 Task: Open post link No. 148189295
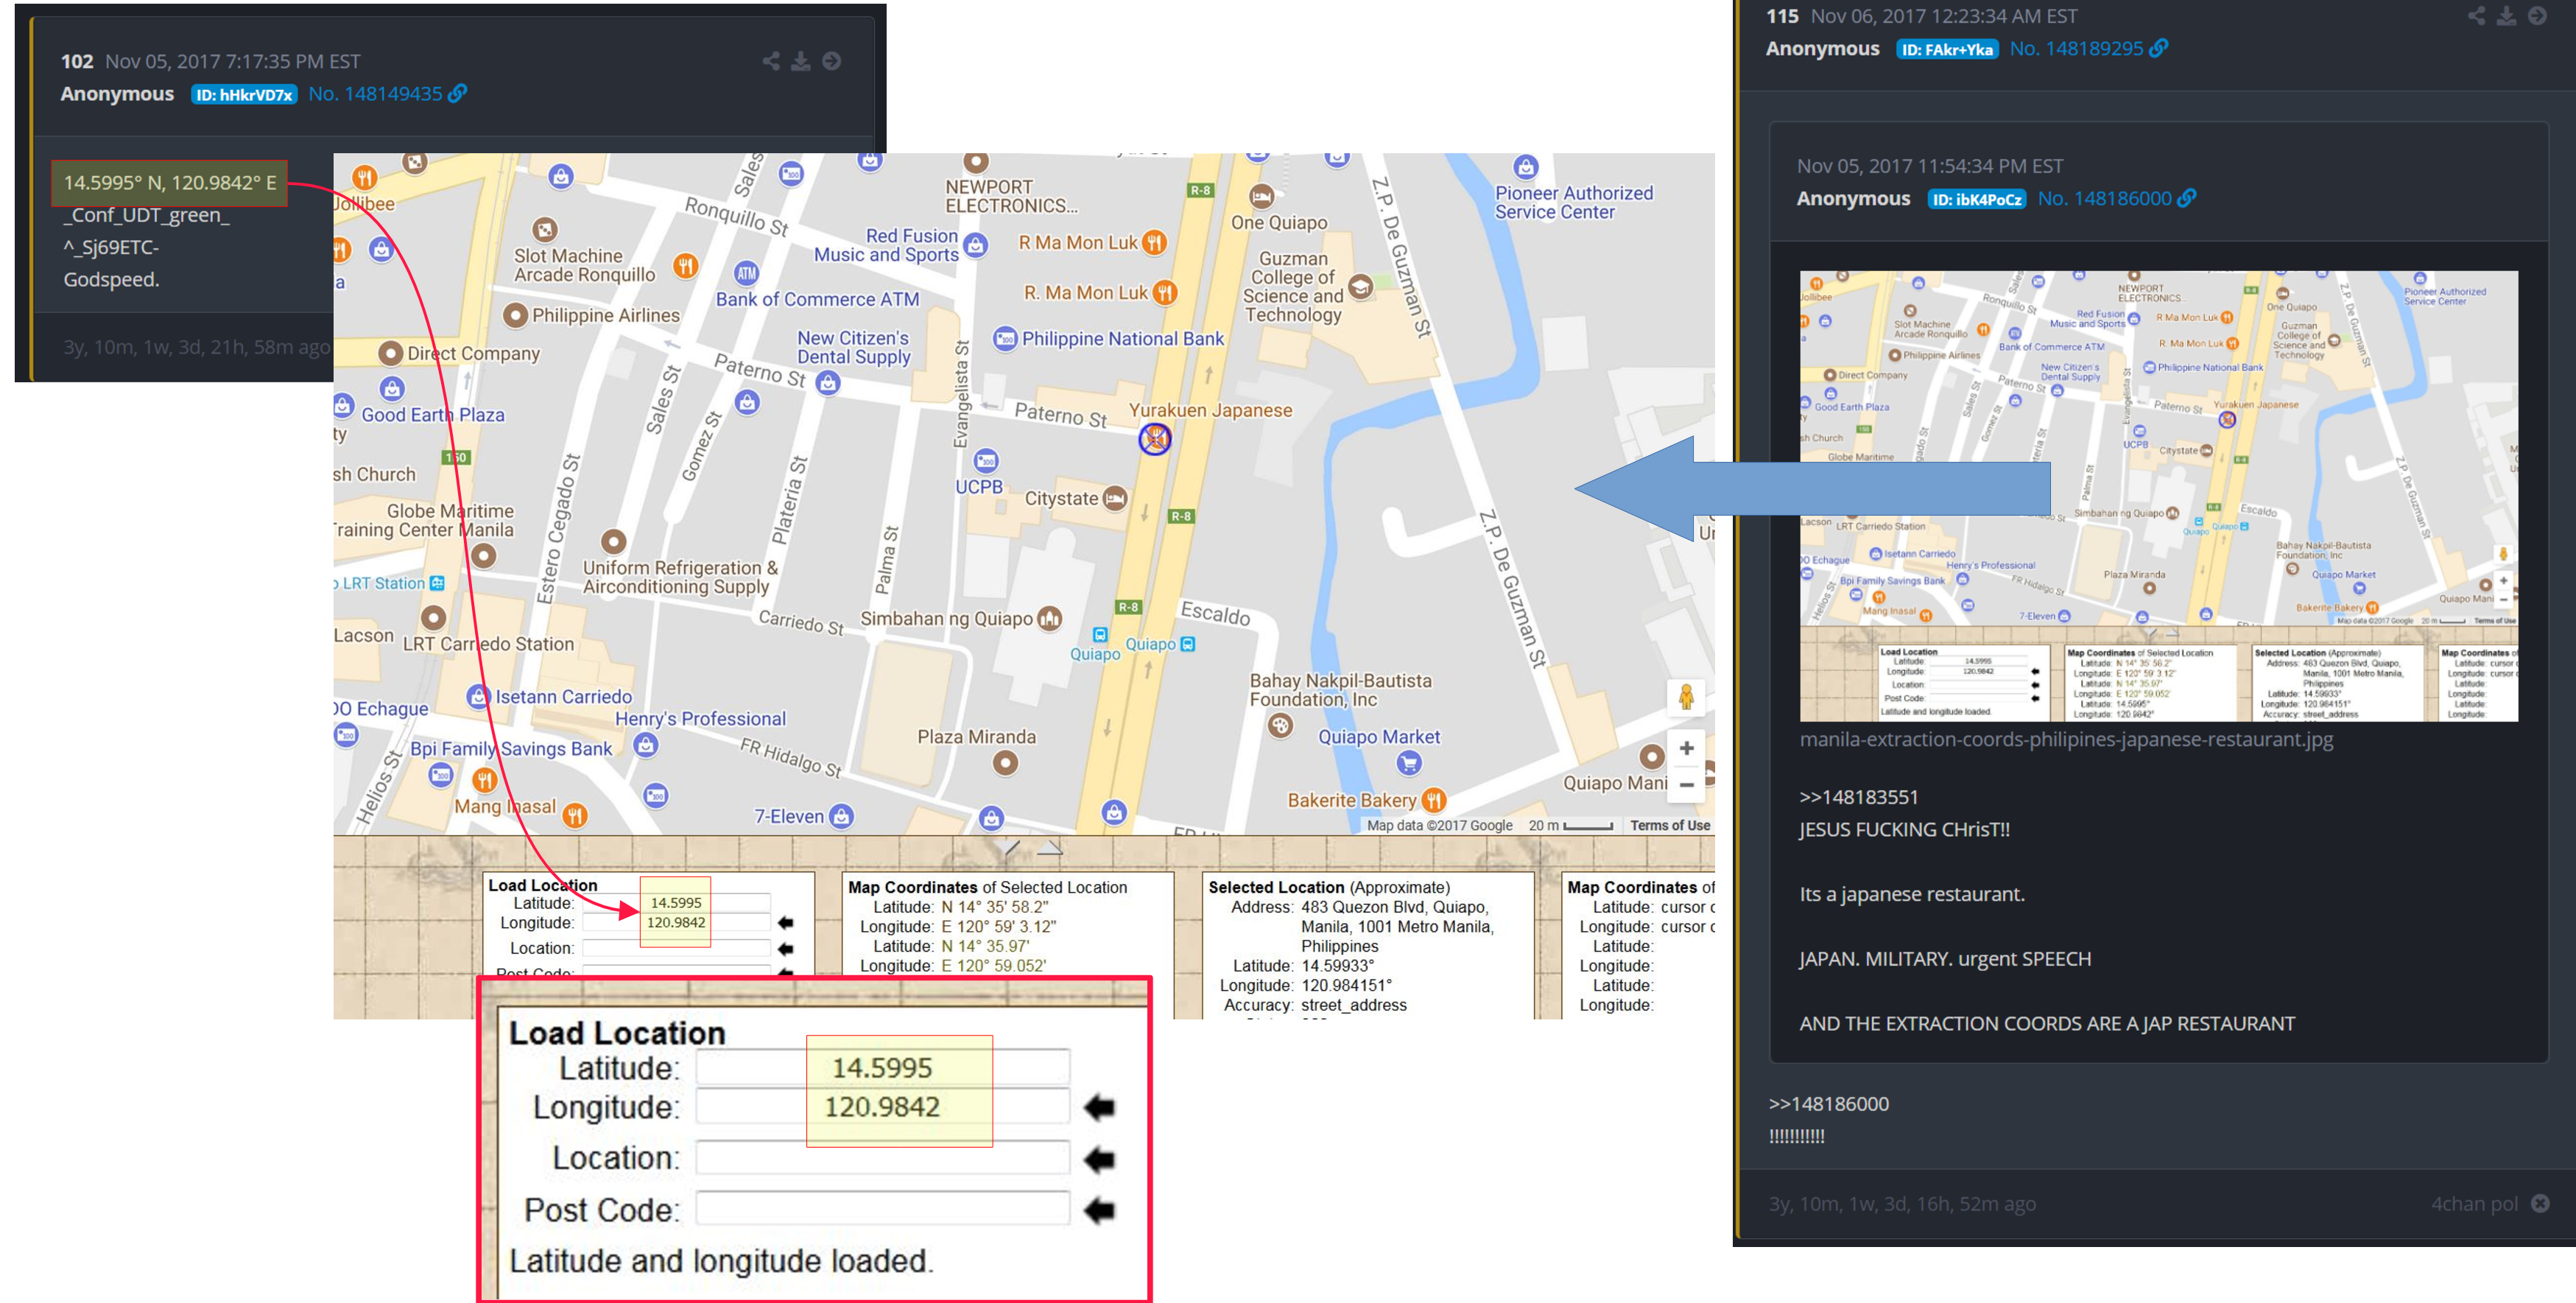click(2076, 48)
